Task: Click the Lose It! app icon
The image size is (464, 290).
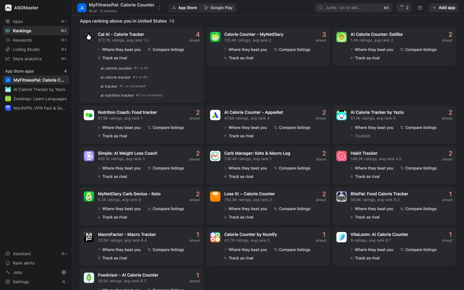Action: 215,197
